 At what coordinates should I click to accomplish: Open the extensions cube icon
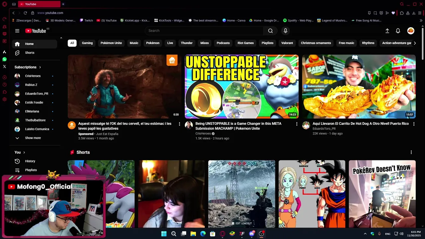point(402,13)
